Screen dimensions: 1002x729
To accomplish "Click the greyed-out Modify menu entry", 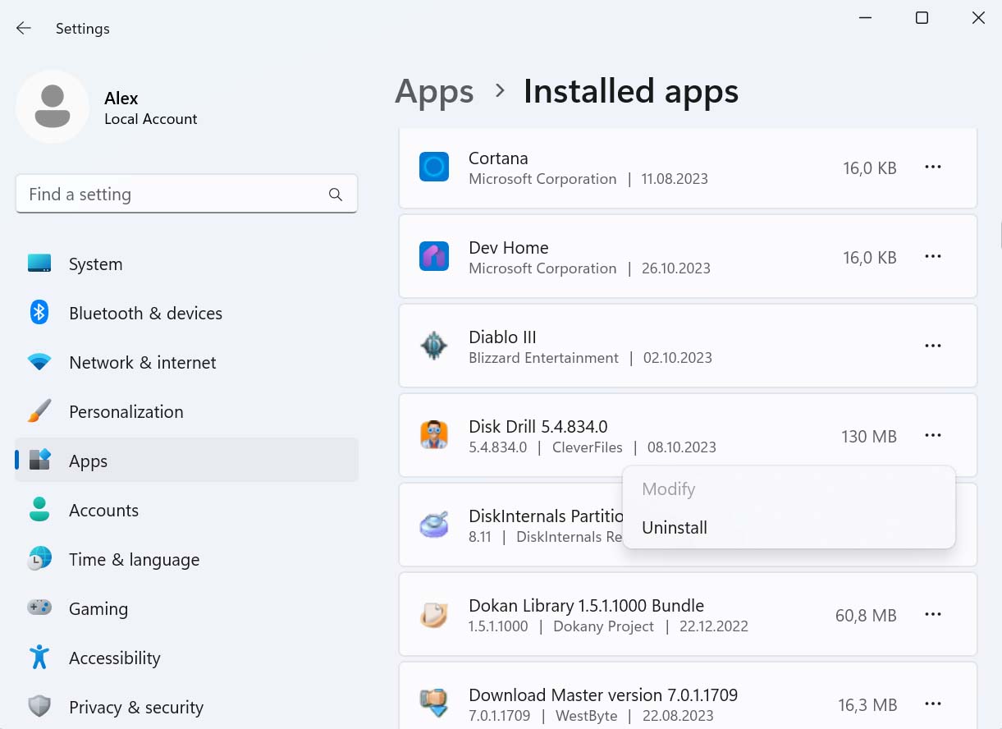I will point(789,489).
